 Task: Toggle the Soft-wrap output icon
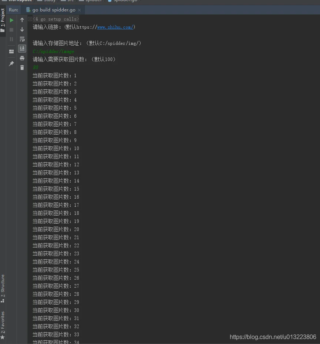(x=22, y=39)
